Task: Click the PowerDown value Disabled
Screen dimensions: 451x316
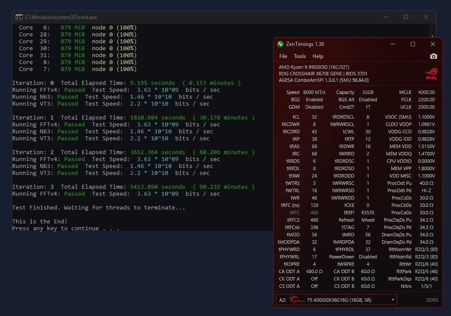Action: click(x=368, y=257)
